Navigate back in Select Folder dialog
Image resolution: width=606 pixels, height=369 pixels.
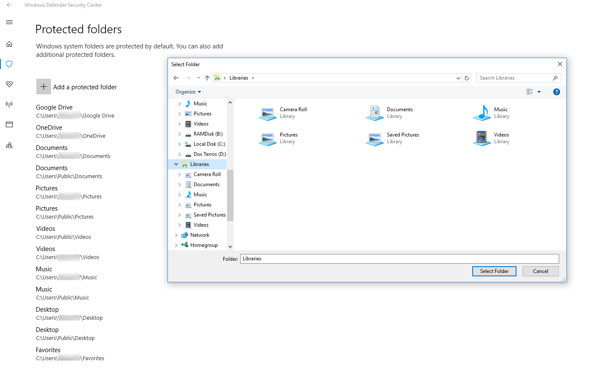coord(176,78)
